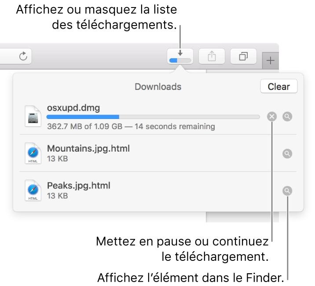Stop the osxupd.dmg download
Image resolution: width=315 pixels, height=286 pixels.
coord(272,116)
